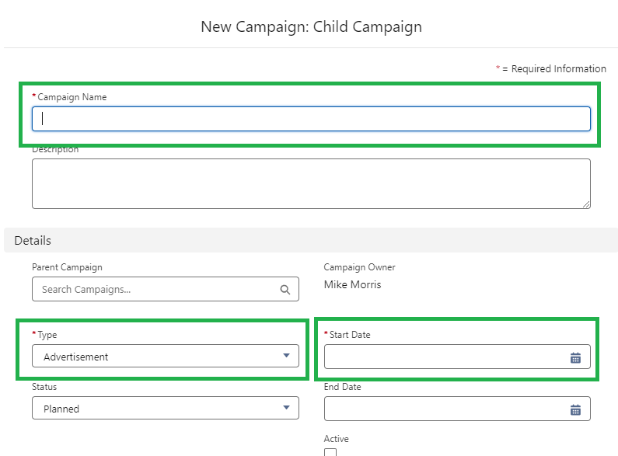Grab the Description box resize handle
This screenshot has width=618, height=456.
coord(585,204)
